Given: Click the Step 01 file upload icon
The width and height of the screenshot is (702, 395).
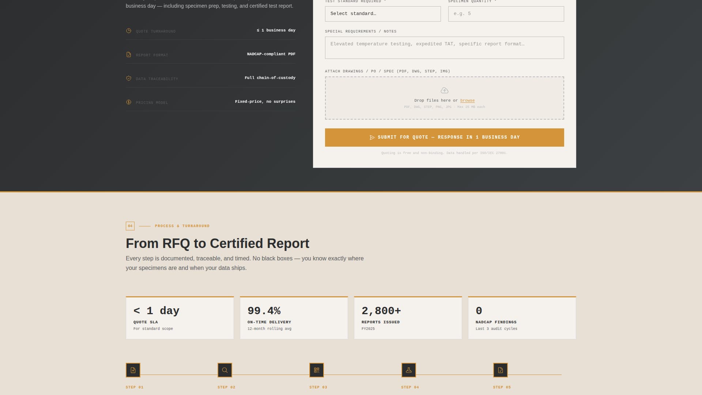Looking at the screenshot, I should point(133,370).
